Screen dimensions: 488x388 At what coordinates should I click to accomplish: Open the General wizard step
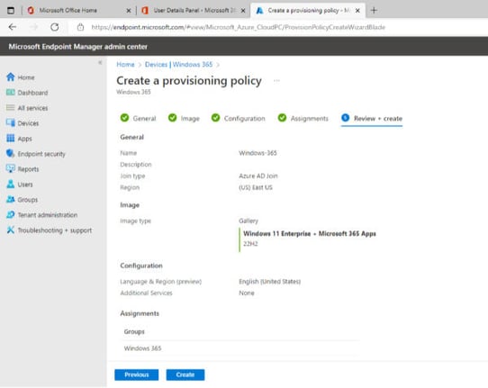[x=138, y=118]
